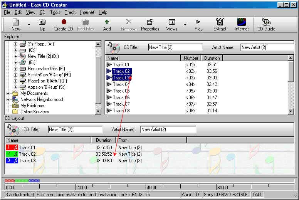Expand the 3½ Floppy (A:) node

pos(16,44)
